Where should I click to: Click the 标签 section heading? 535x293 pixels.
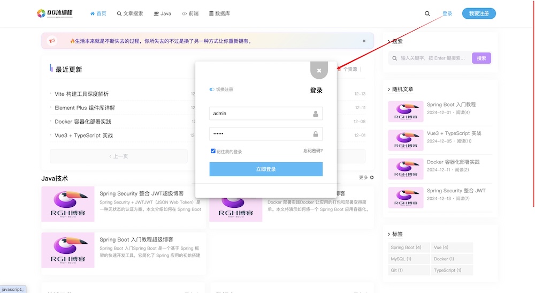coord(398,234)
